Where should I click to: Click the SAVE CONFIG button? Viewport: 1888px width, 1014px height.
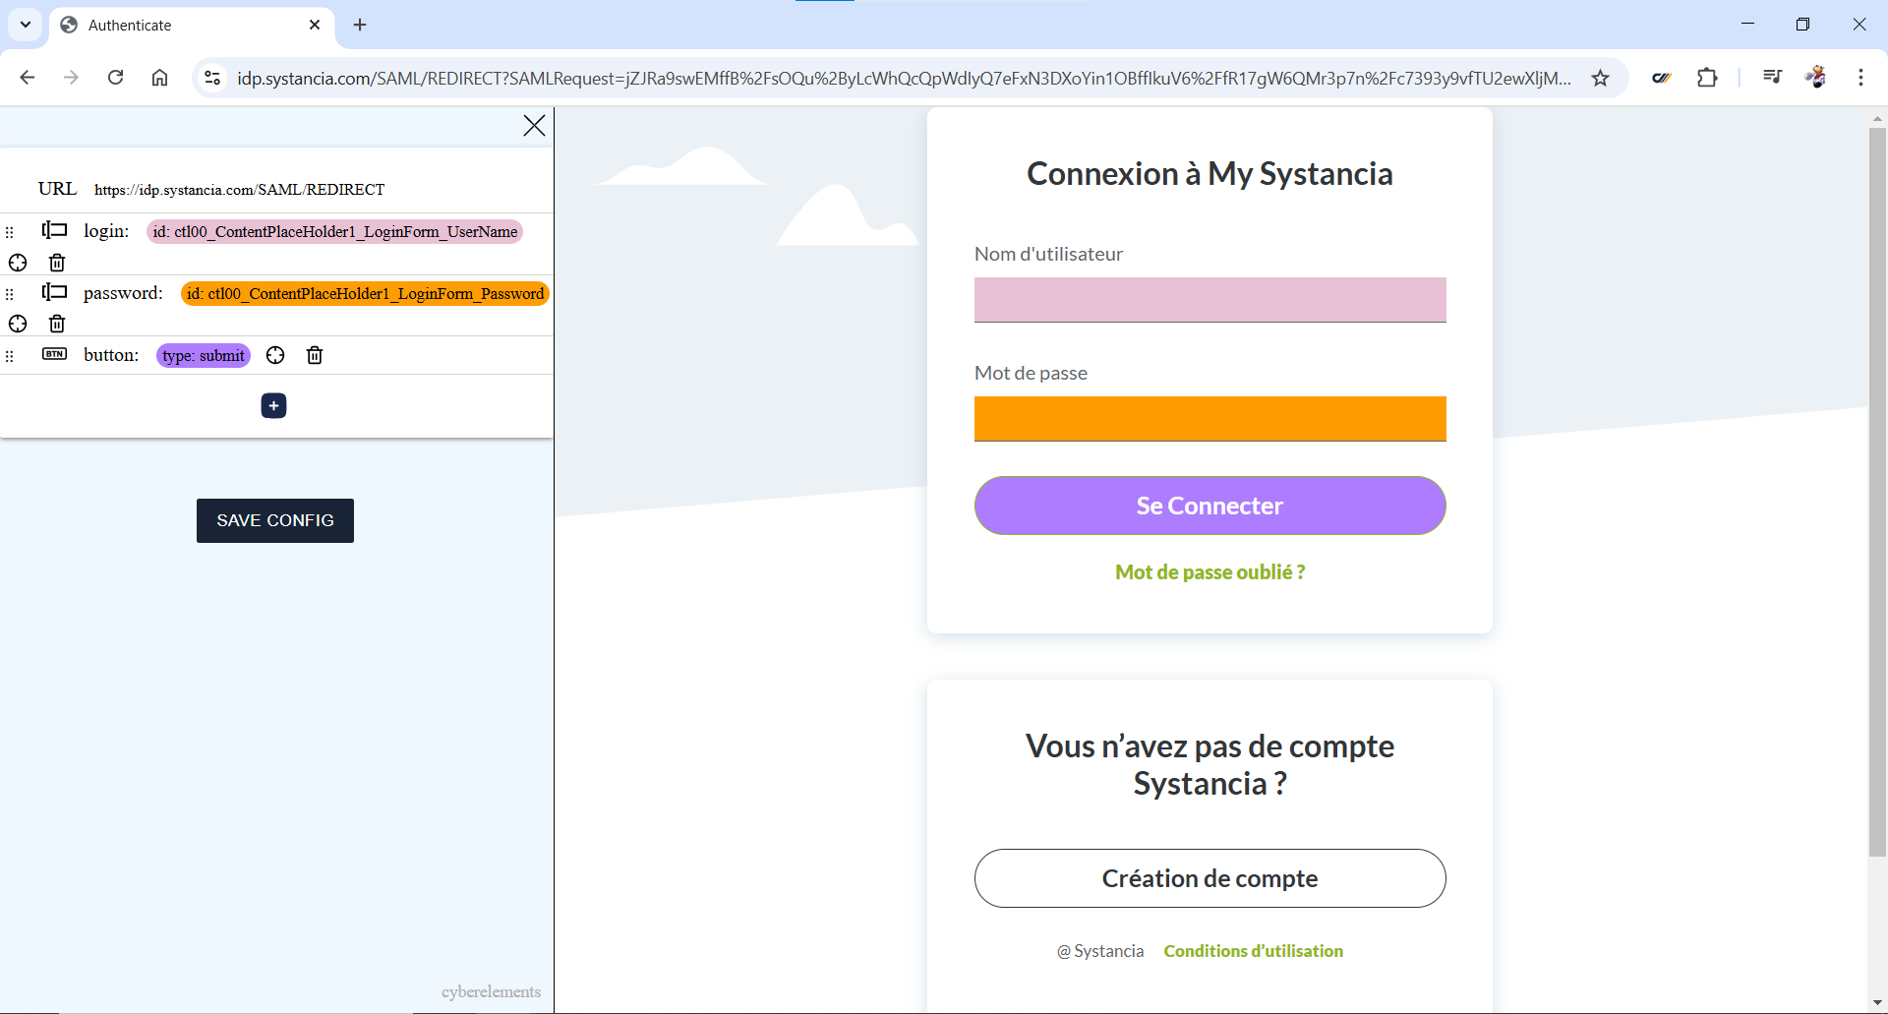click(x=275, y=520)
